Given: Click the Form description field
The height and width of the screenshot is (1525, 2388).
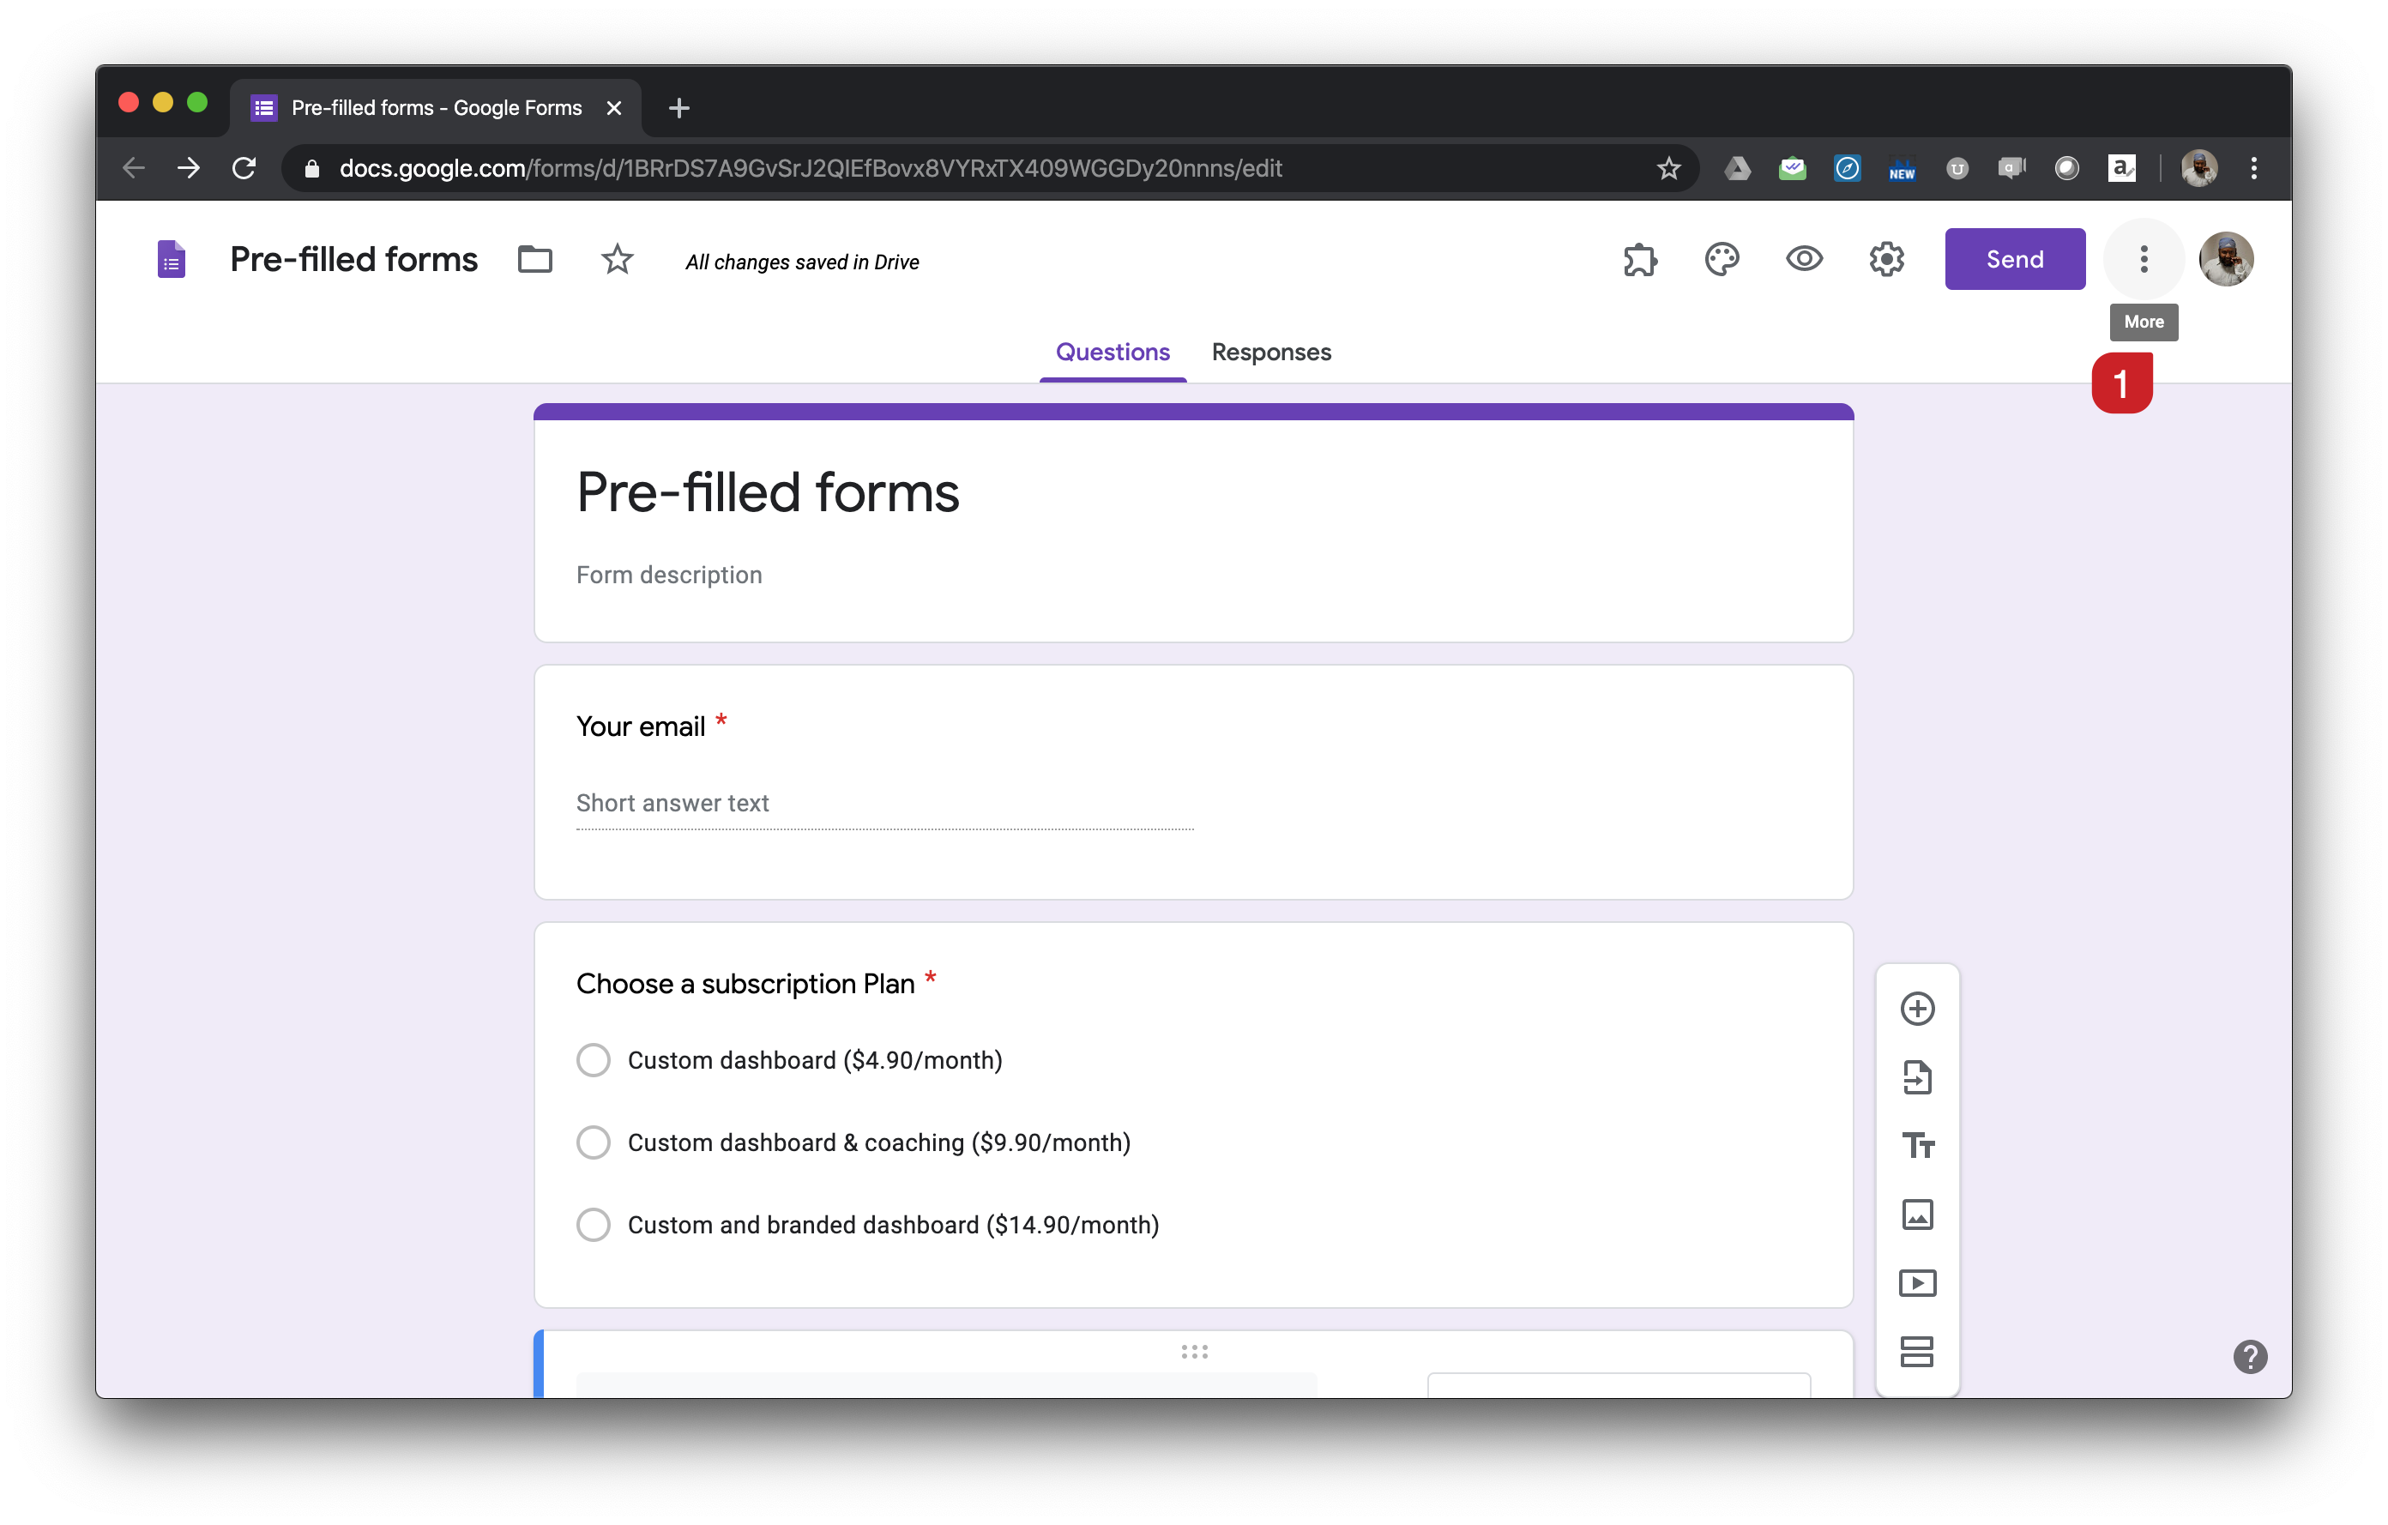Looking at the screenshot, I should [669, 576].
